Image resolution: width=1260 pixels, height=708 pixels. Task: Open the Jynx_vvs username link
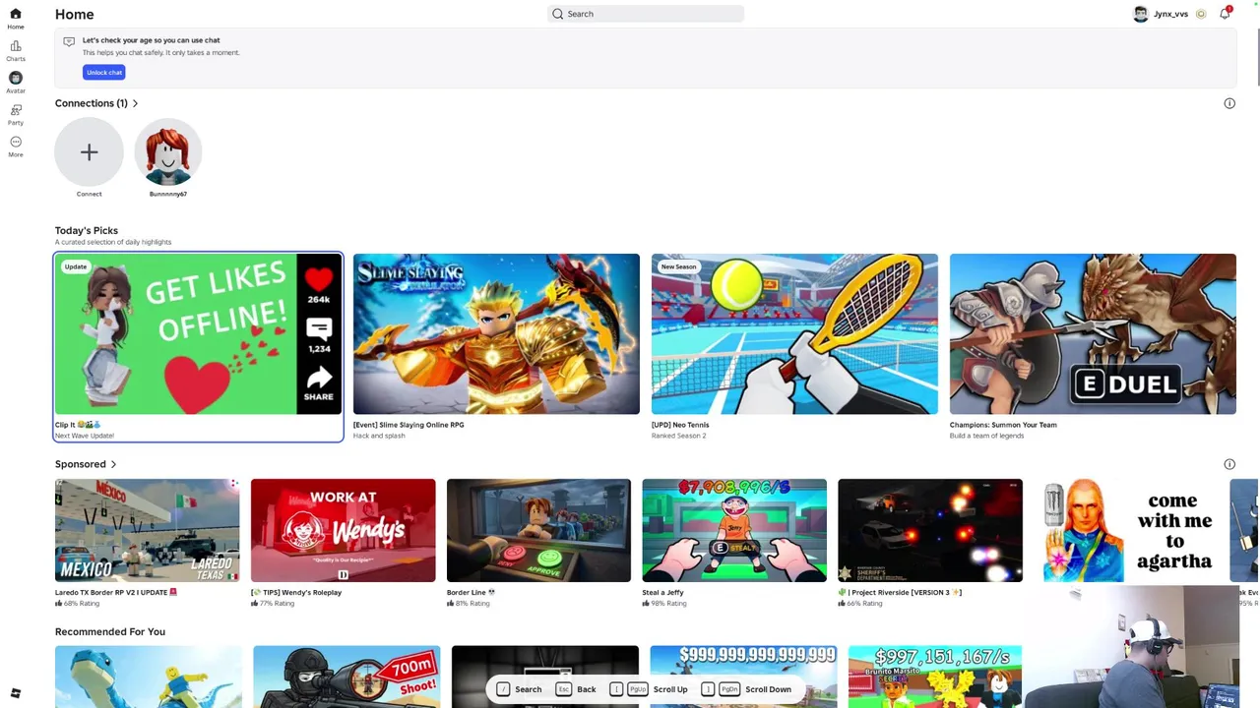tap(1170, 14)
